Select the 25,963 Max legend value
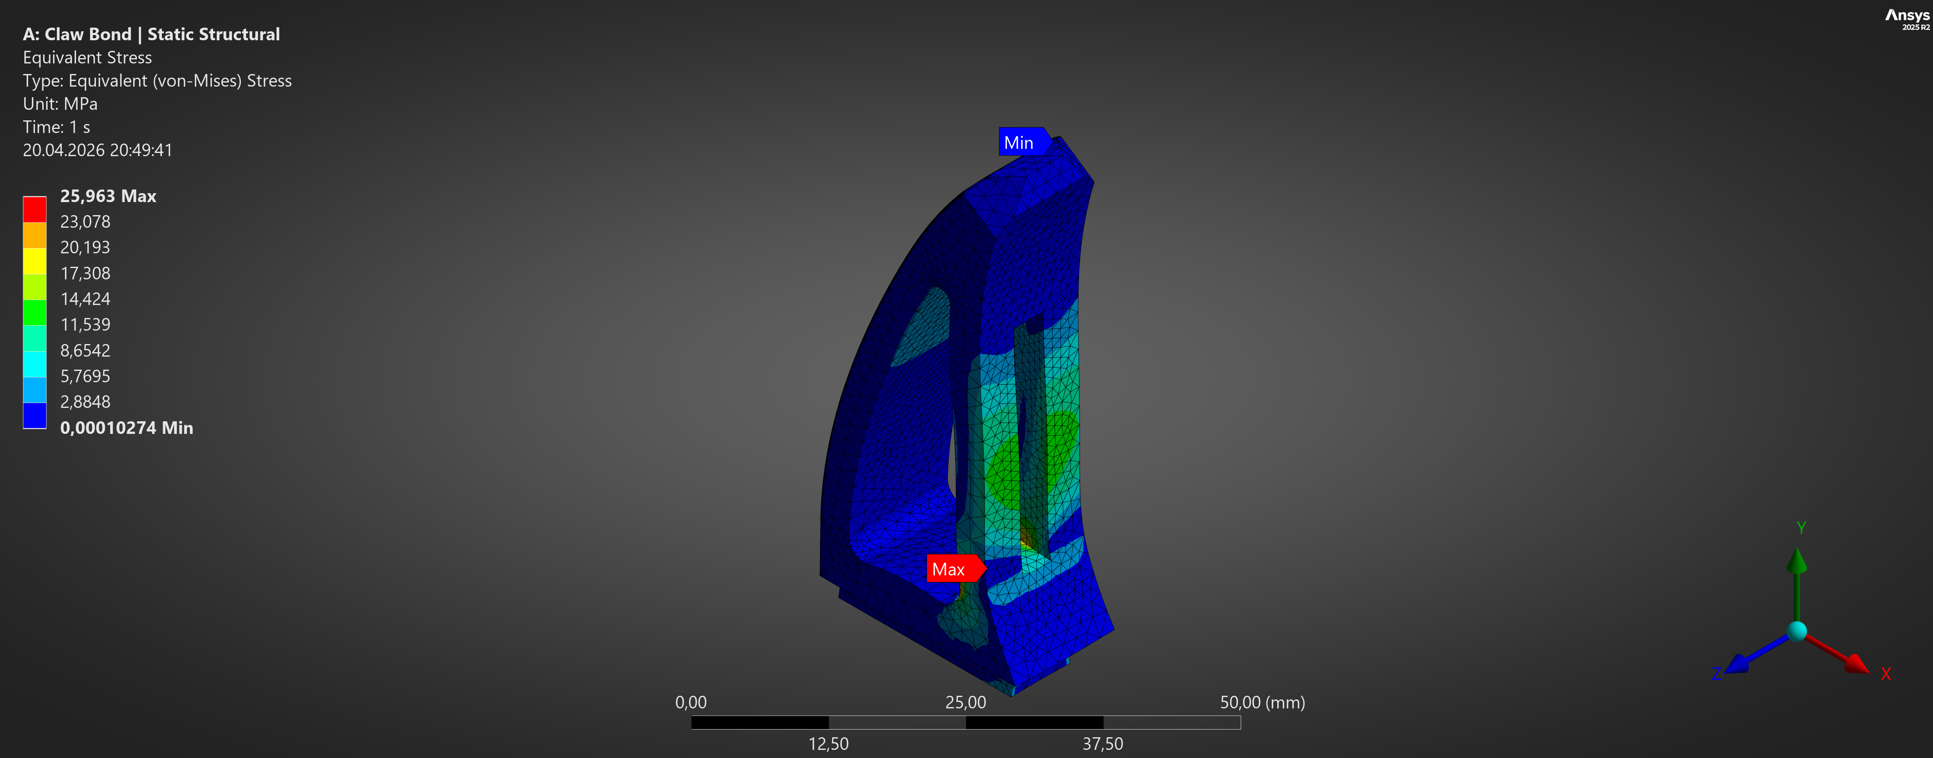 108,196
